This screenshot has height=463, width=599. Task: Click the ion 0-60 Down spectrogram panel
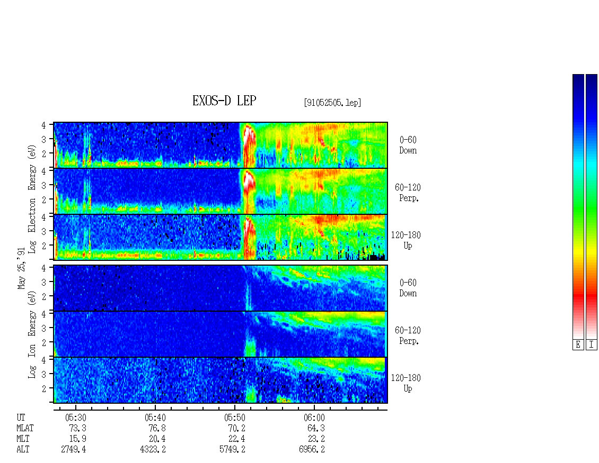tap(221, 288)
